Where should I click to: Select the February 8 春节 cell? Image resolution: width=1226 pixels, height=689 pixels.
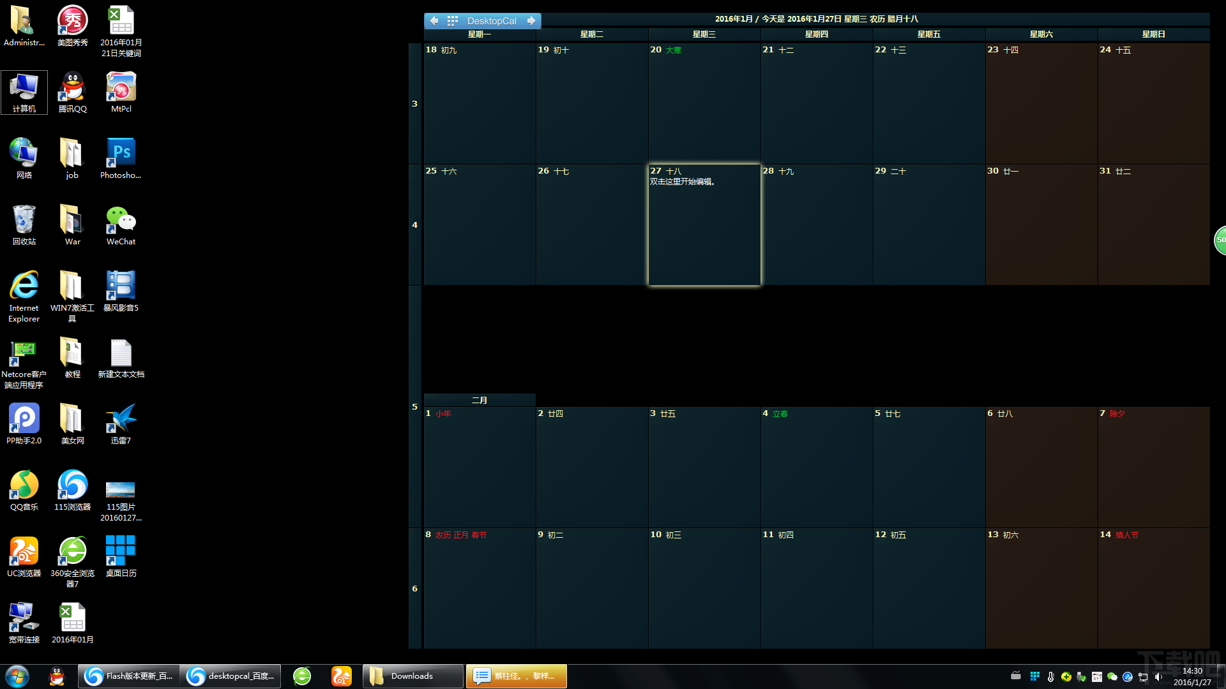(x=480, y=588)
